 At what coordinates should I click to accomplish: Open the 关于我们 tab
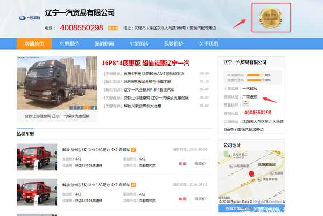tap(208, 44)
